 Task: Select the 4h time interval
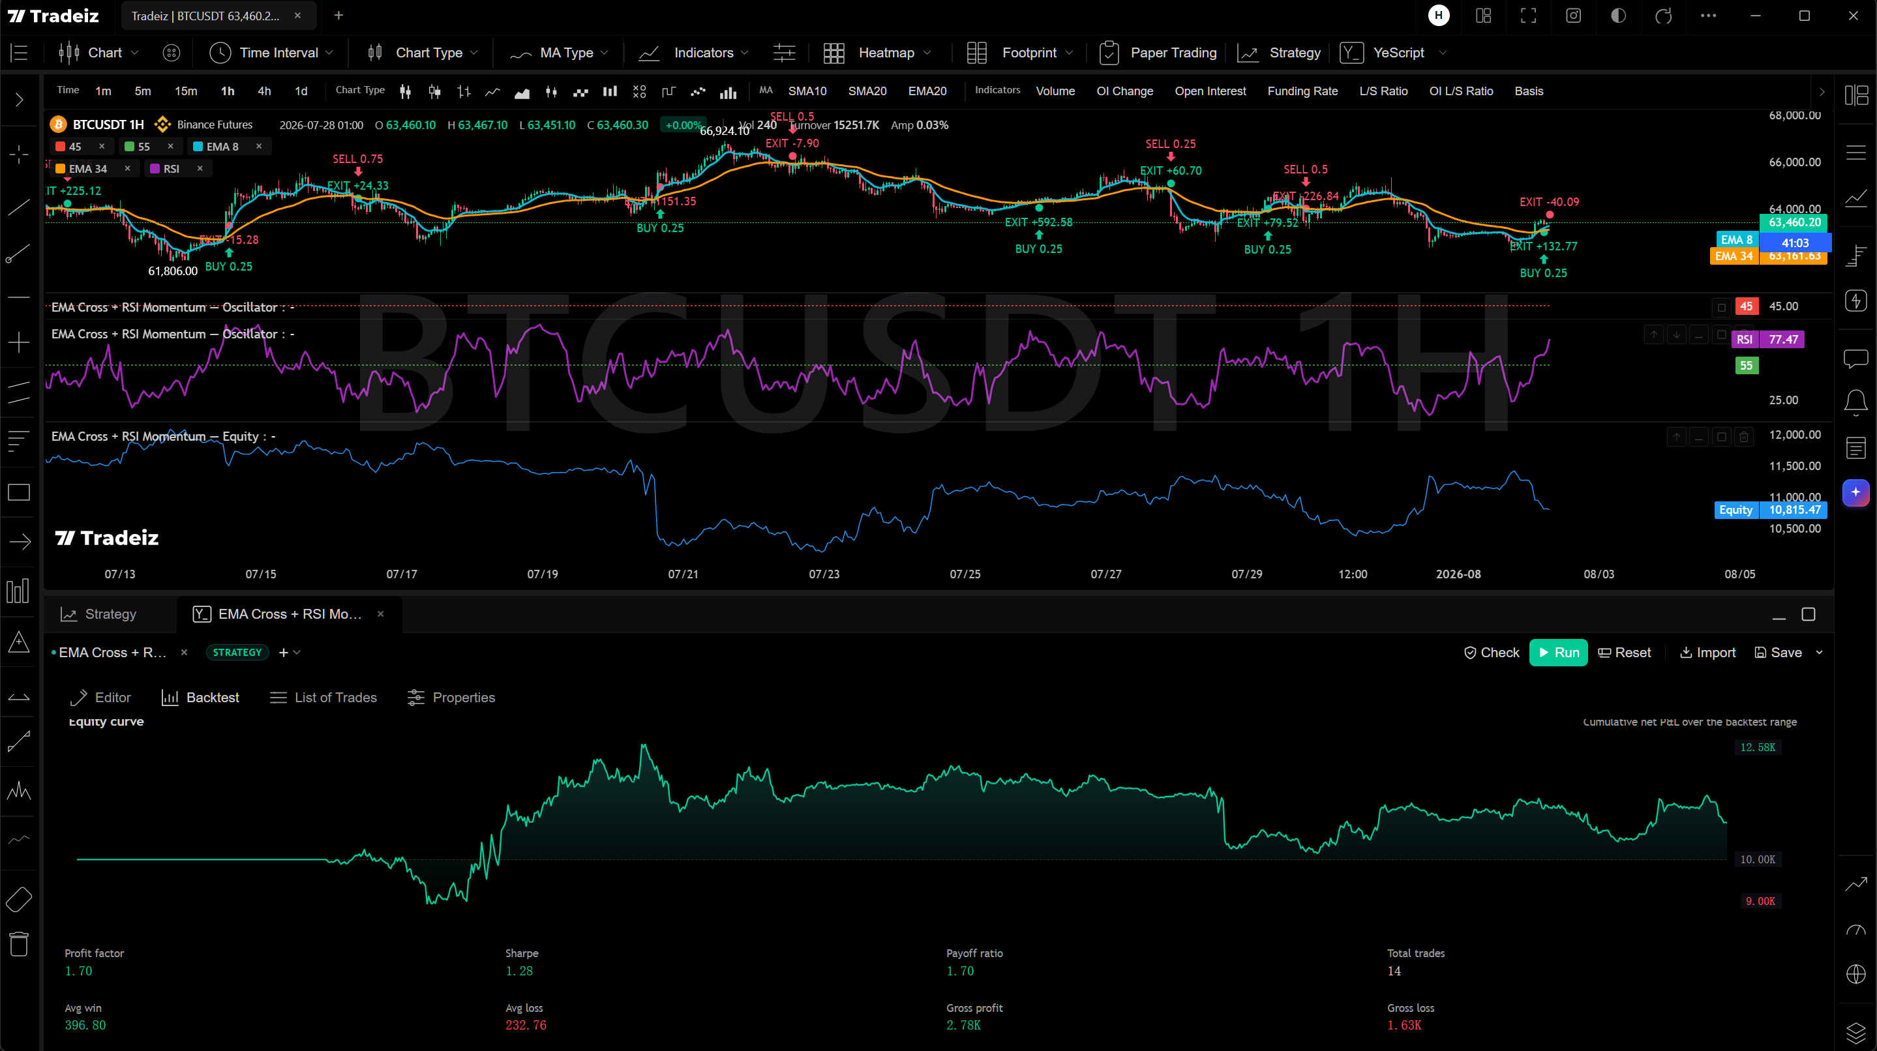click(x=265, y=91)
